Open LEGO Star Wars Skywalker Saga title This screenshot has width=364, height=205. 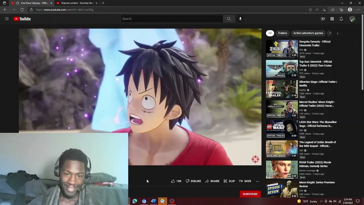tap(318, 124)
